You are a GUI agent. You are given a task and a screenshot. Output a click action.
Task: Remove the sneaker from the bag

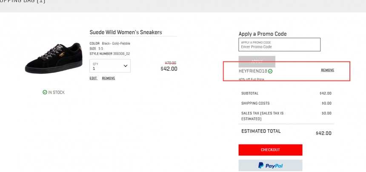(x=109, y=78)
